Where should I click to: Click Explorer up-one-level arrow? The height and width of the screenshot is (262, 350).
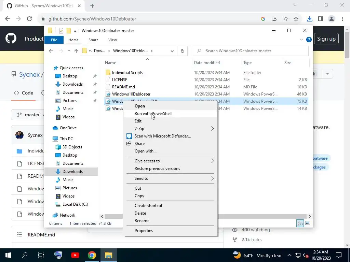click(76, 51)
